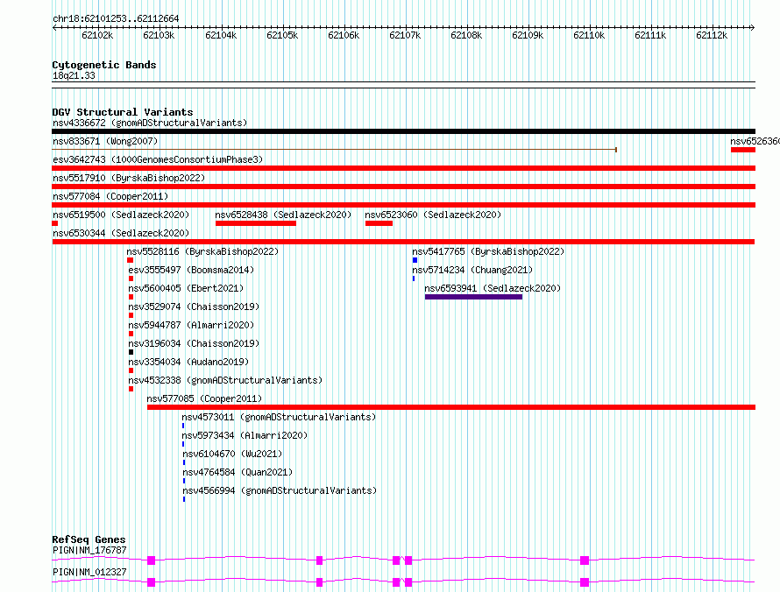Open the esv3555497 (Boomsma2014) label

click(x=191, y=270)
